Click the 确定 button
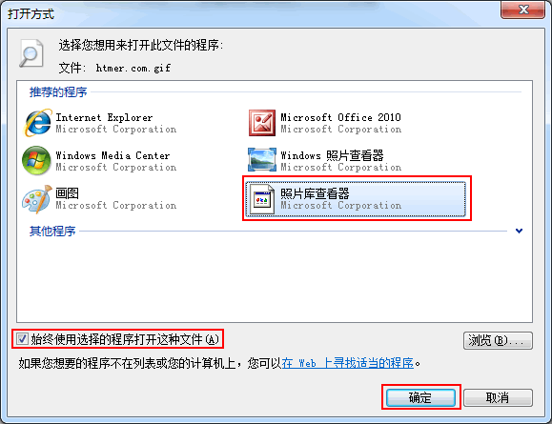Screen dimensions: 552x424 pyautogui.click(x=420, y=397)
